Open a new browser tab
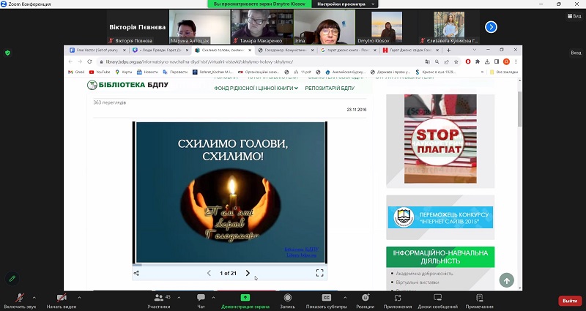This screenshot has width=586, height=311. click(448, 50)
